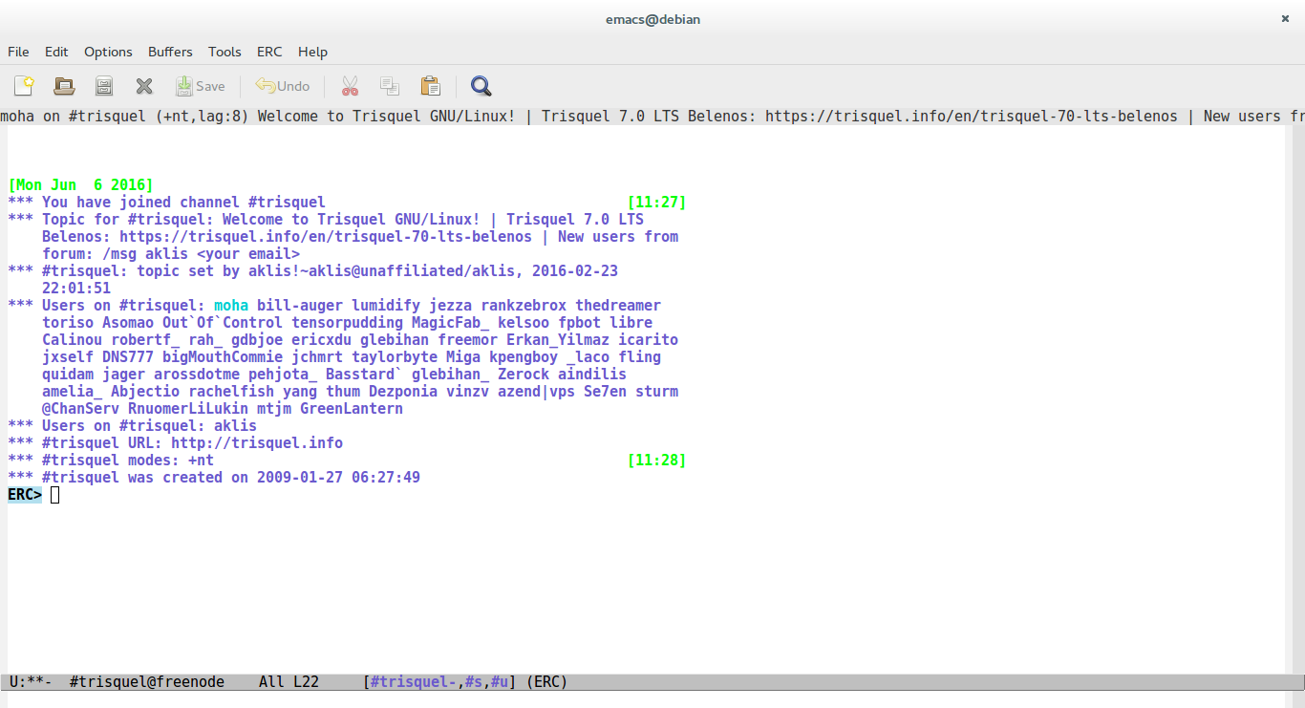Open the trisquel-70-lts-belenos link in the Topic message
Image resolution: width=1305 pixels, height=708 pixels.
(x=325, y=237)
